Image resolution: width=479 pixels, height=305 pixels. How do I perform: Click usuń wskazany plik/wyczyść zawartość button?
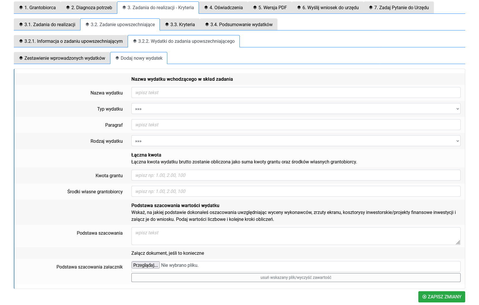[x=296, y=278]
